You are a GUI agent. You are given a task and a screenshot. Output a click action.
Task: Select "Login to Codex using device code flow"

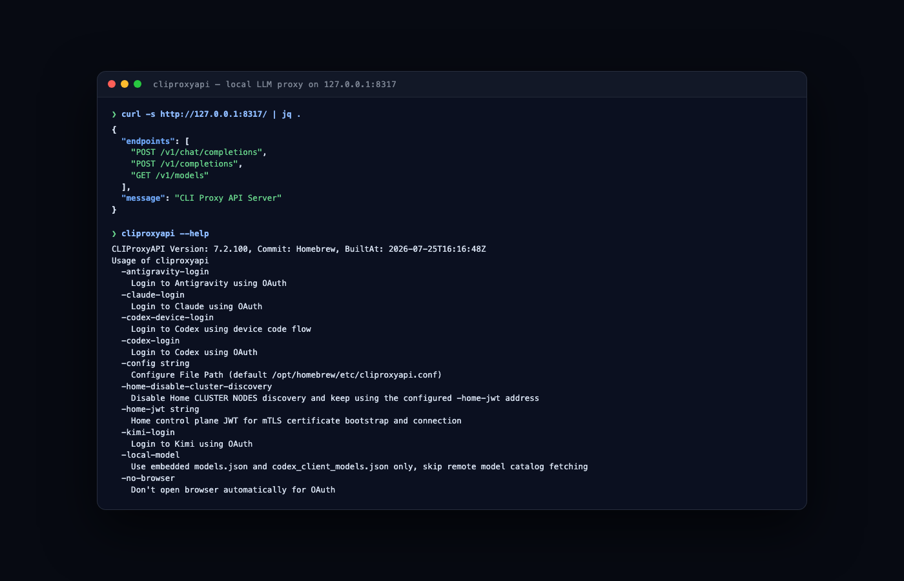pos(221,329)
